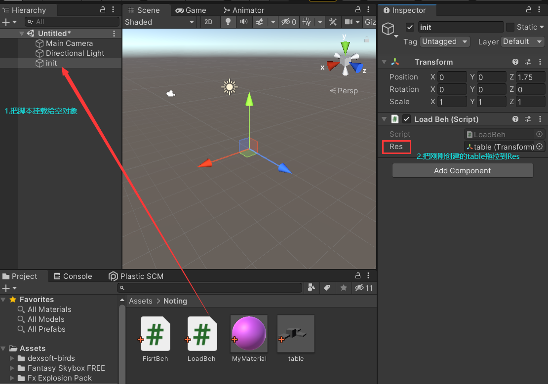Open Load Beh script help icon

(515, 119)
